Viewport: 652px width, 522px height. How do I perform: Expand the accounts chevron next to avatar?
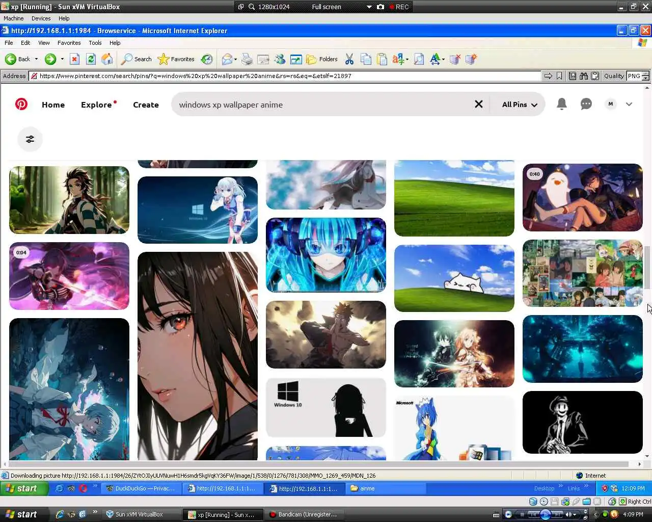(x=629, y=104)
